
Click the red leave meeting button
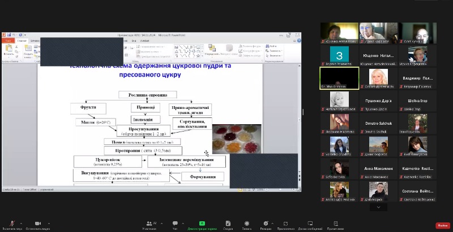442,225
